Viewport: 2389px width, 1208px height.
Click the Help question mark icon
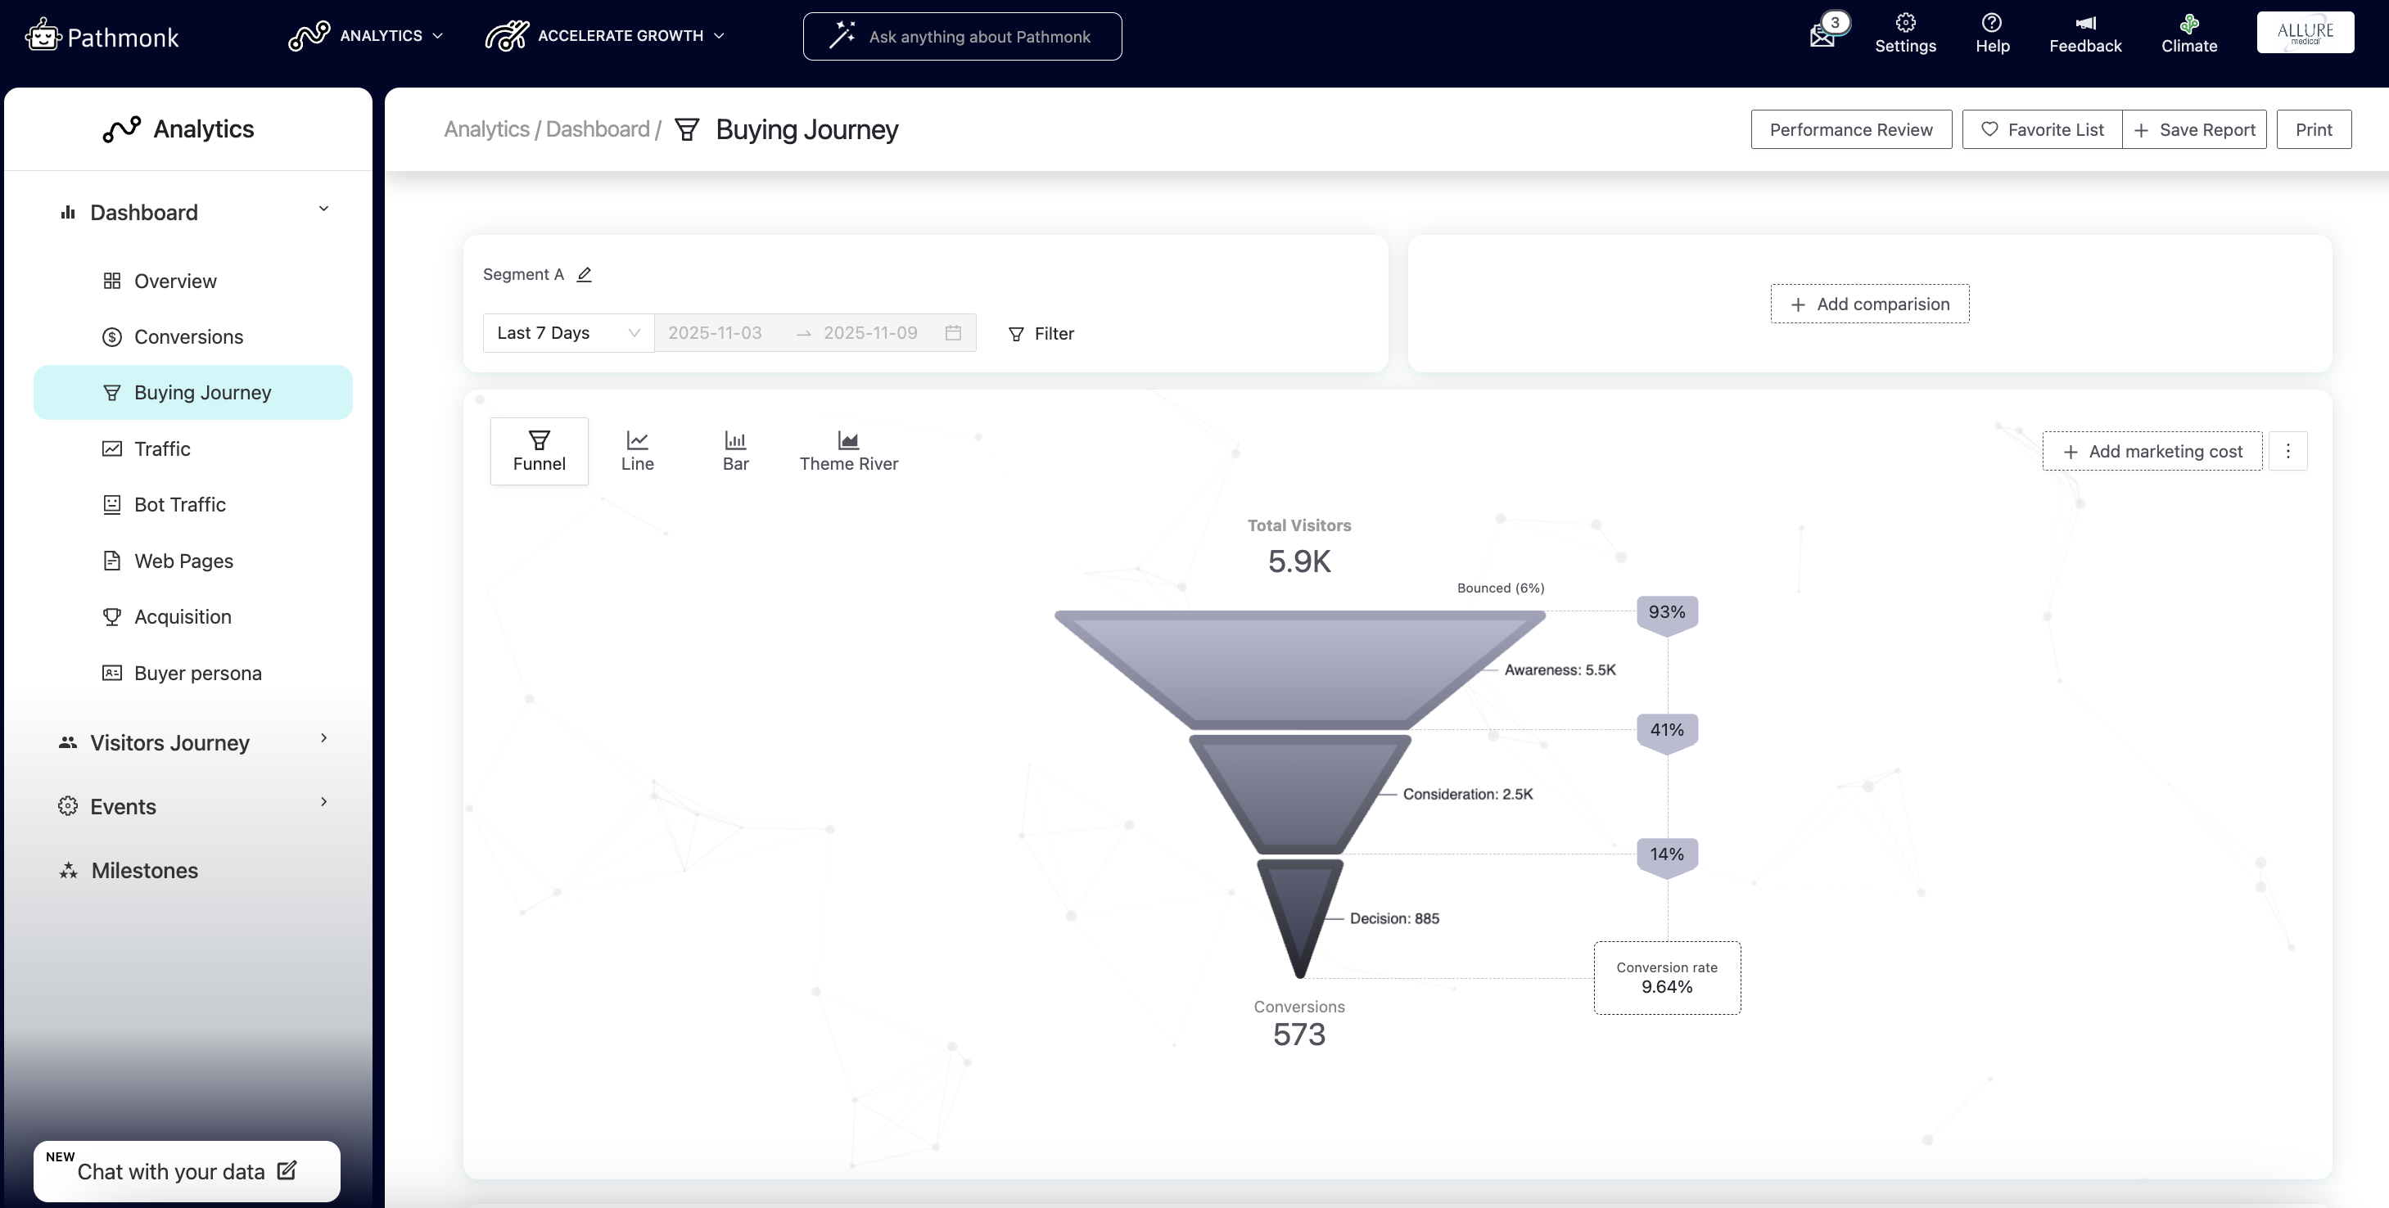(x=1991, y=23)
